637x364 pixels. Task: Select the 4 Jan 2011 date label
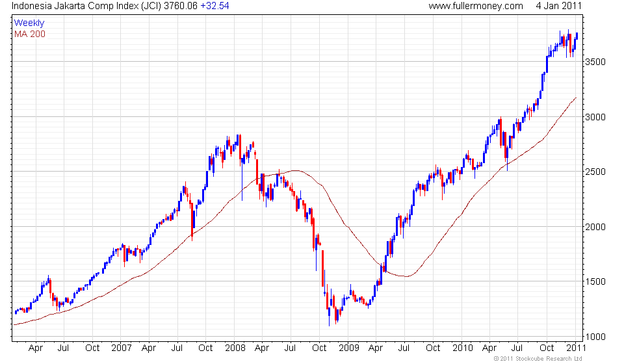[558, 6]
